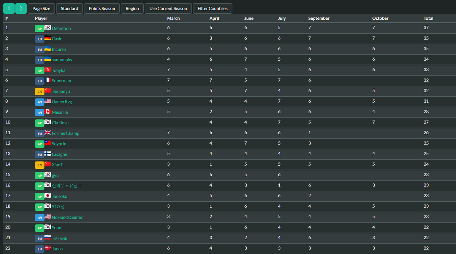Click Taiwan flag beside Soyorin
The height and width of the screenshot is (254, 456).
[x=47, y=143]
